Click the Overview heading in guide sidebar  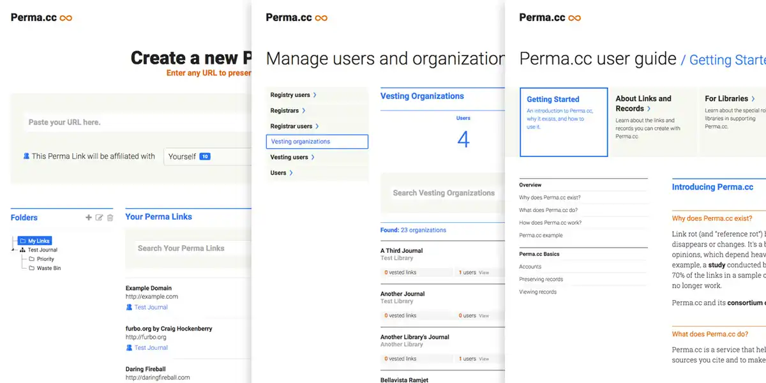pos(530,185)
